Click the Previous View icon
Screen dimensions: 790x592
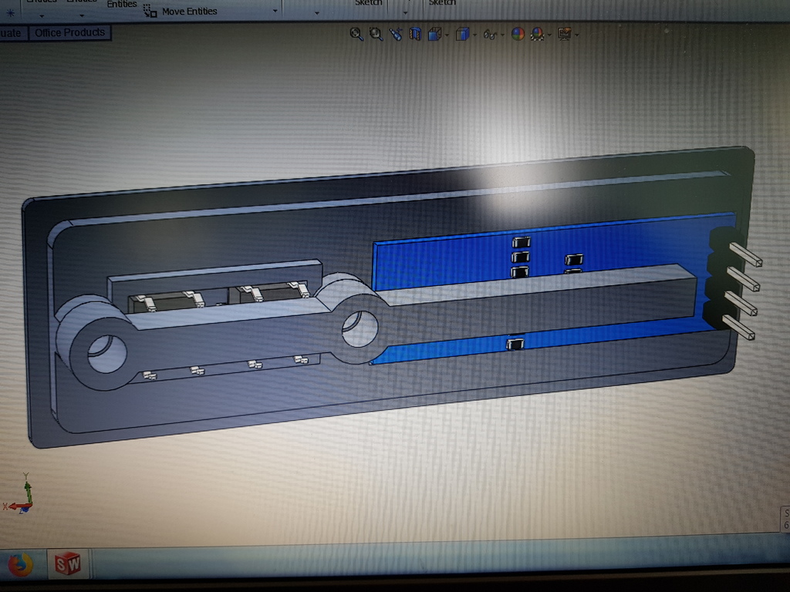tap(396, 34)
